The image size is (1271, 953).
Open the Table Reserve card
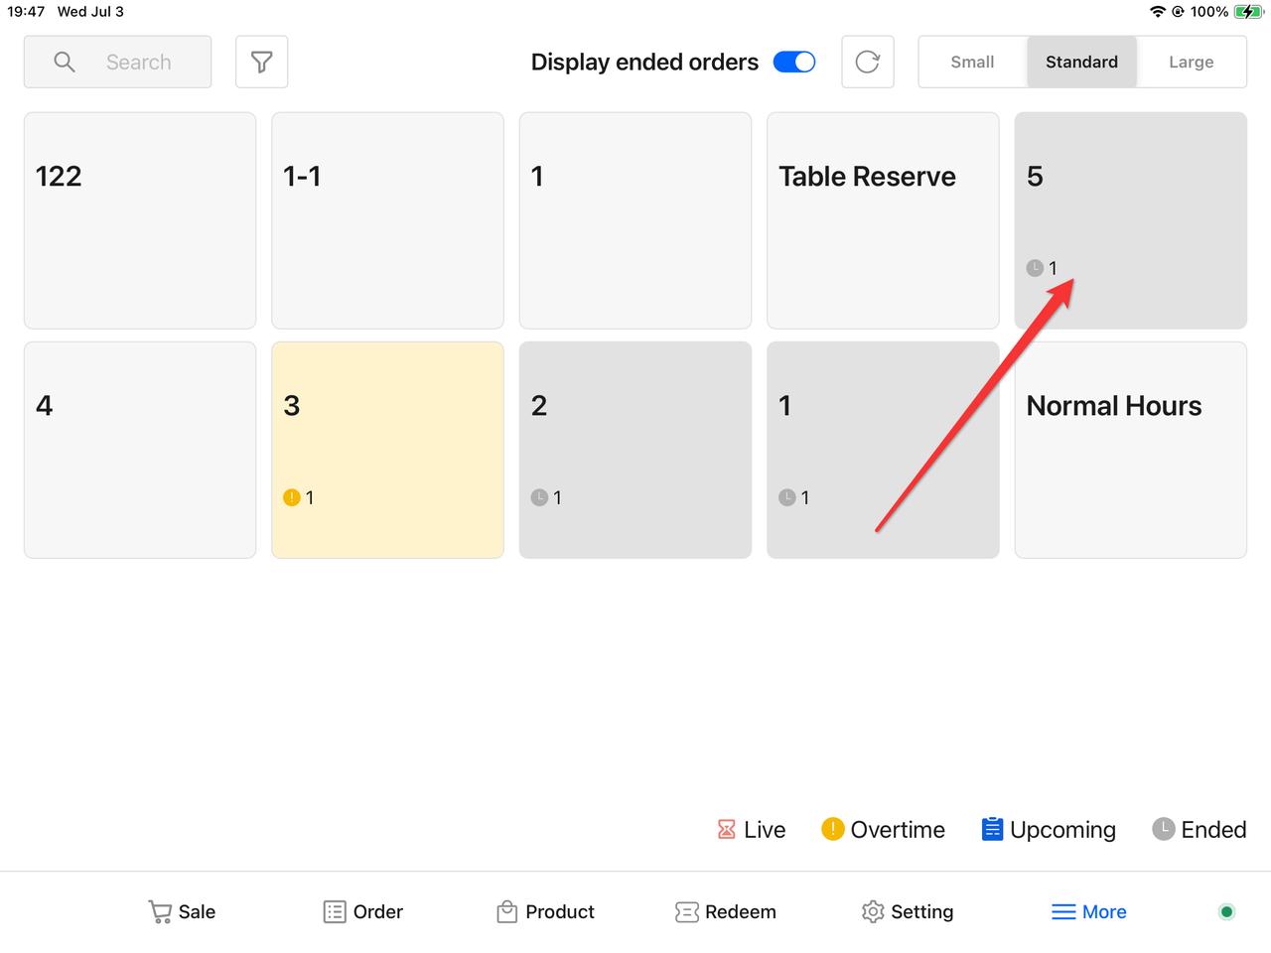click(883, 220)
